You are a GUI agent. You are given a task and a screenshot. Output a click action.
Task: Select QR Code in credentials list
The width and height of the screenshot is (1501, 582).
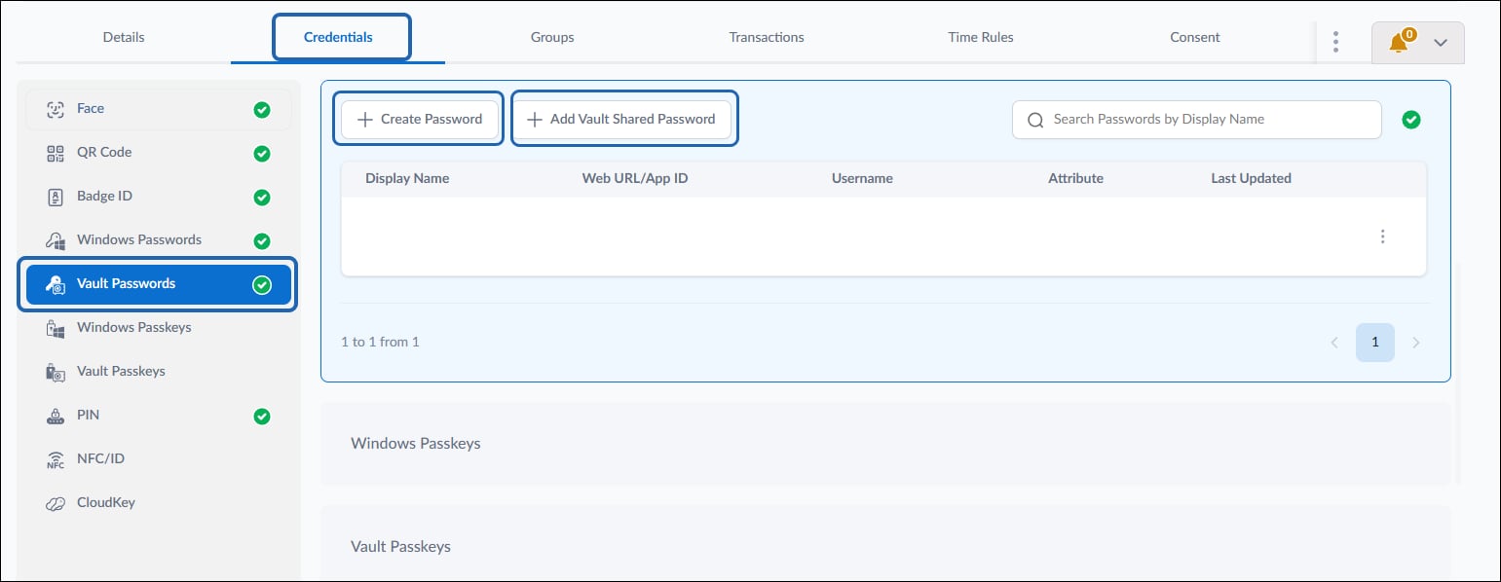pyautogui.click(x=158, y=153)
